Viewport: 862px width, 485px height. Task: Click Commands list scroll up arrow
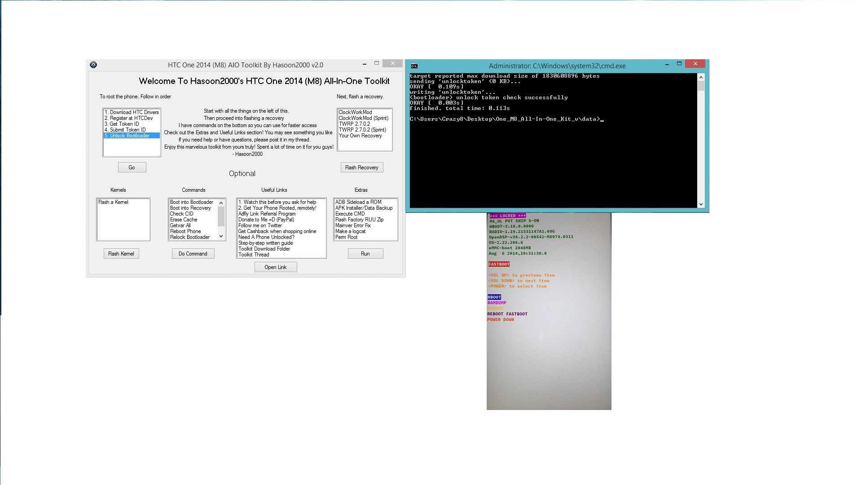click(x=221, y=203)
